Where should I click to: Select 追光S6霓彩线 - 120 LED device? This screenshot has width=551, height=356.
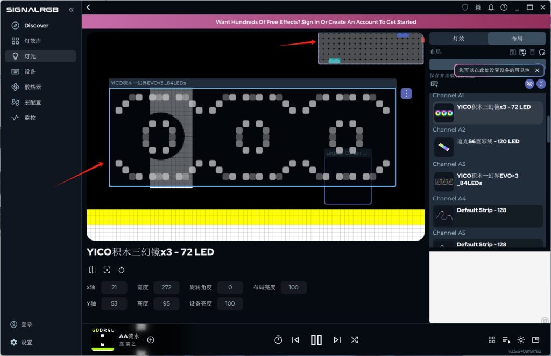tap(488, 147)
